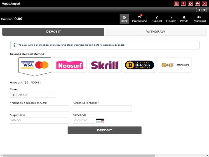Switch to the WITHDRAW tab
This screenshot has height=157, width=209.
tap(155, 32)
